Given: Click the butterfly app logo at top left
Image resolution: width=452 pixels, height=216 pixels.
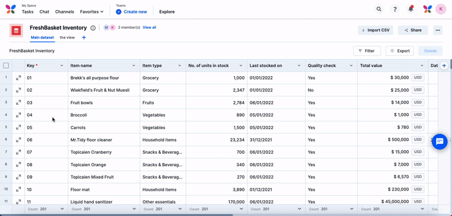Looking at the screenshot, I should (11, 9).
